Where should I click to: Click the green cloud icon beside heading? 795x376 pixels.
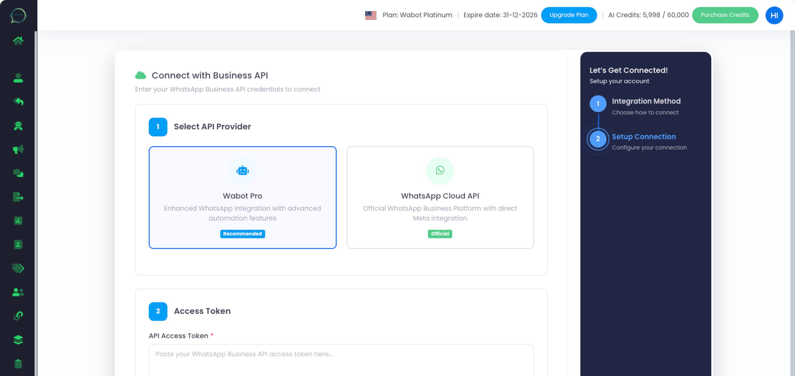point(141,75)
